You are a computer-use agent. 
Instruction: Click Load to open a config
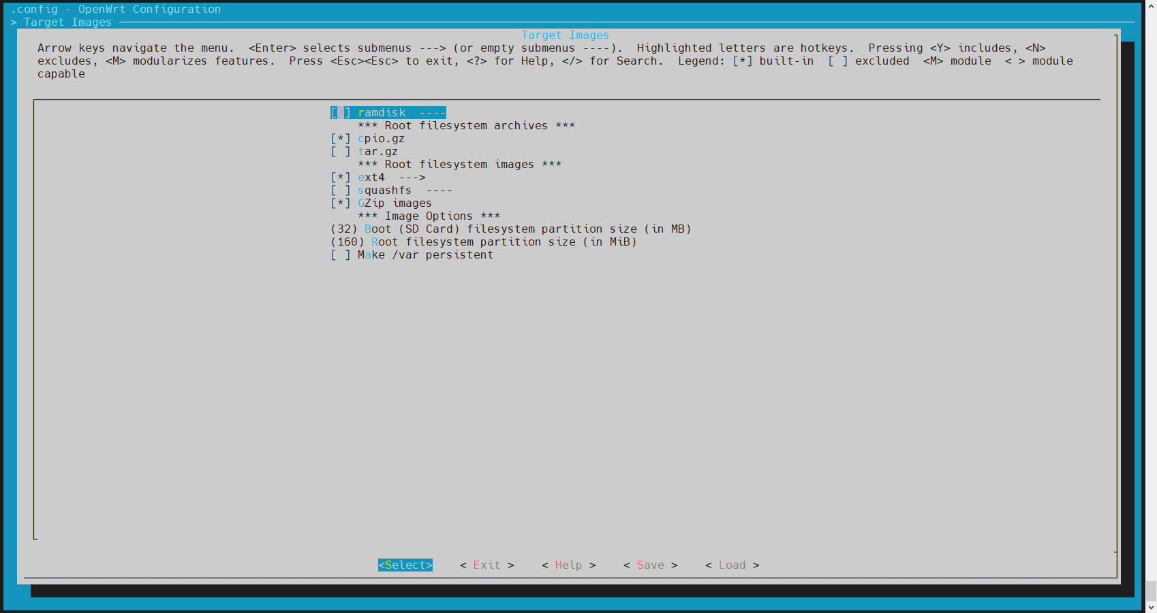[732, 565]
